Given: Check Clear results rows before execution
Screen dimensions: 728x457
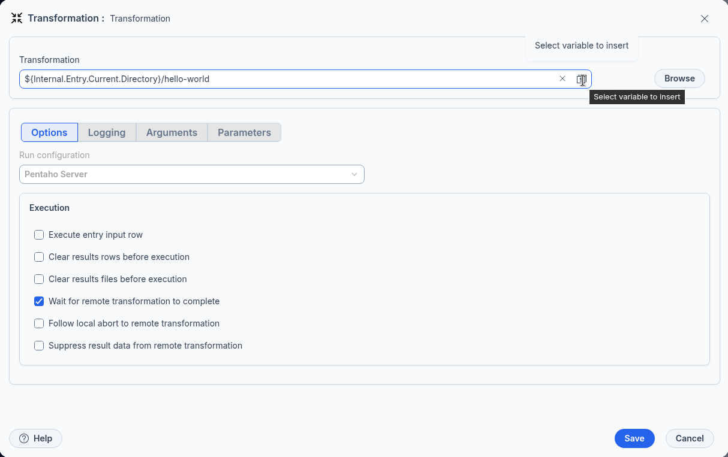Looking at the screenshot, I should 39,257.
